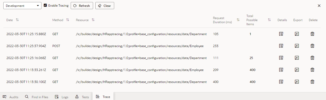Click duration value 233

click(216, 46)
